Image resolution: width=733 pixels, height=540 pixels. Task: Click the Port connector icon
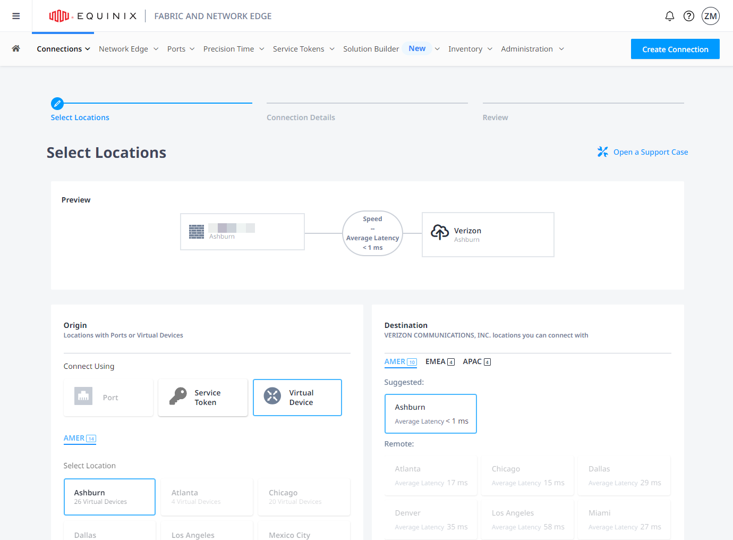click(83, 396)
